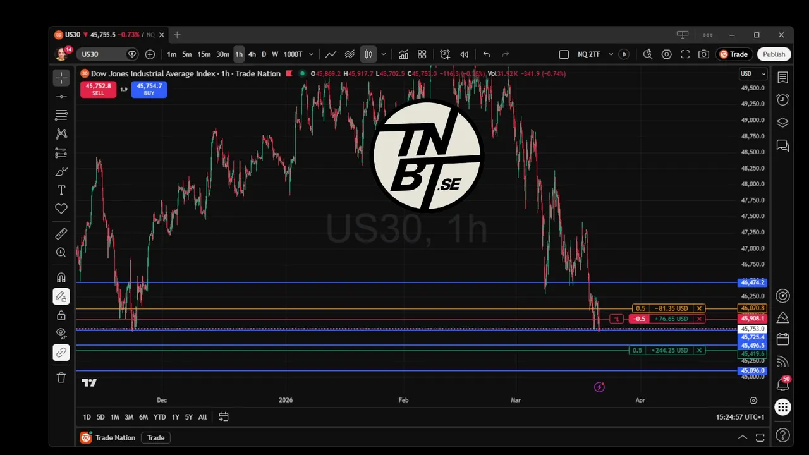Viewport: 809px width, 455px height.
Task: Switch to the 15m timeframe
Action: [x=204, y=54]
